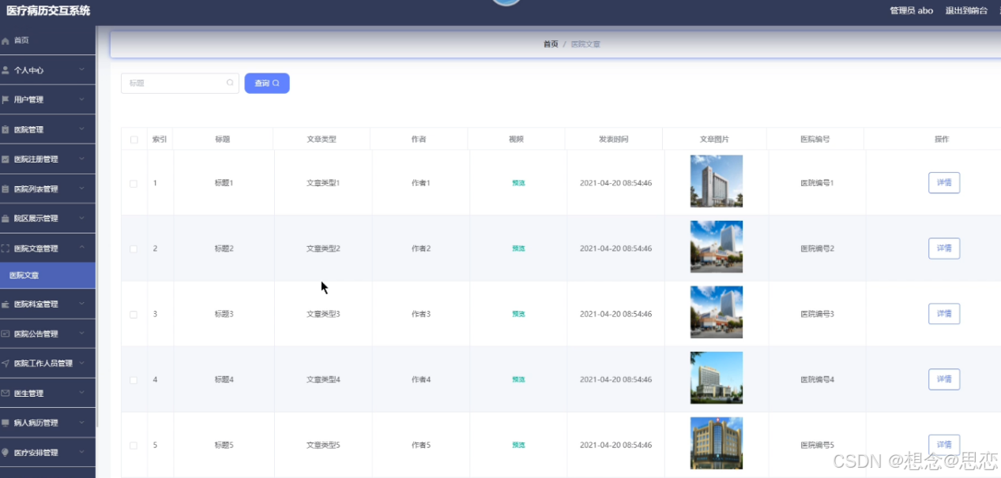
Task: Click the home icon beside 首页
Action: coord(6,40)
